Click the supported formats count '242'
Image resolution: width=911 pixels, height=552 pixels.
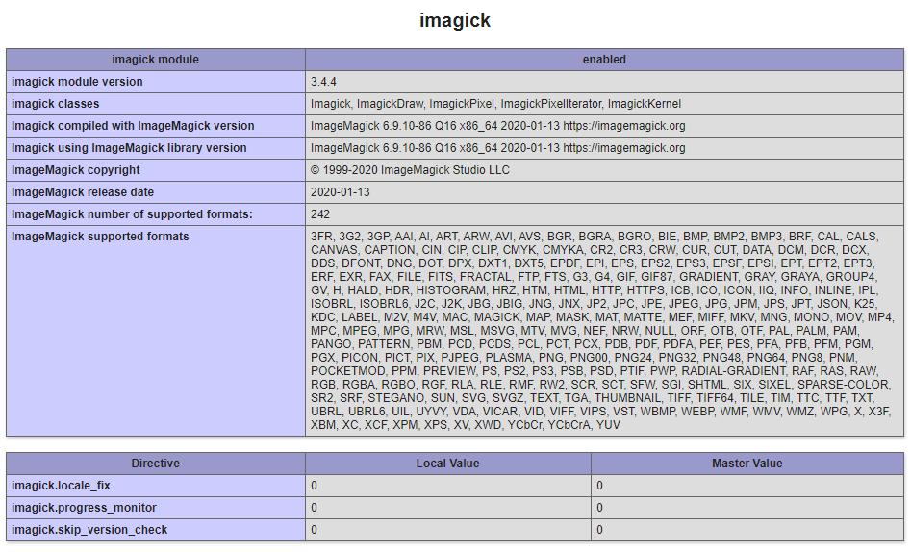(320, 213)
